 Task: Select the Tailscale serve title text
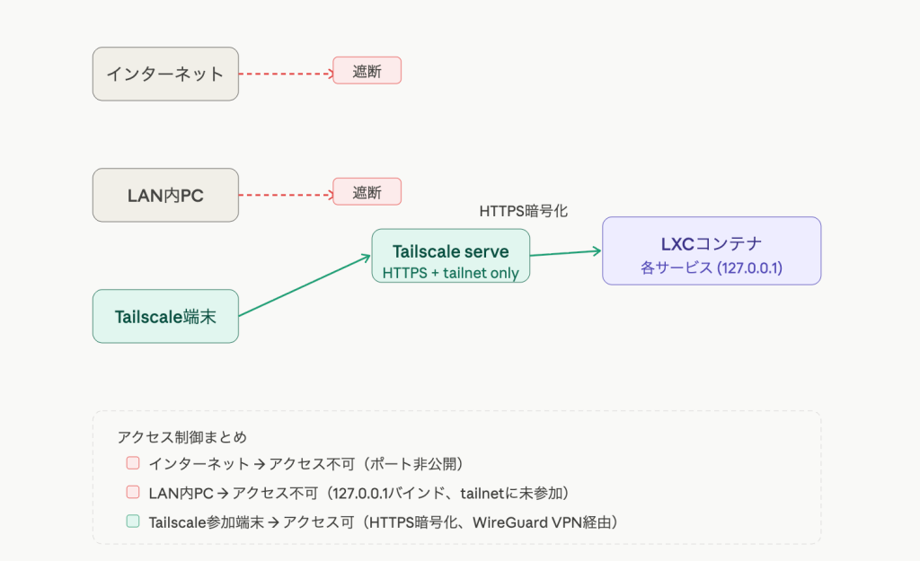[x=450, y=251]
